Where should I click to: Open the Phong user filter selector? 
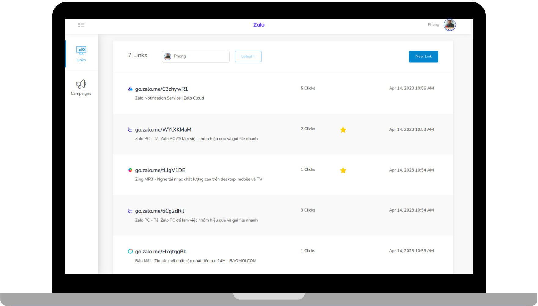tap(196, 56)
